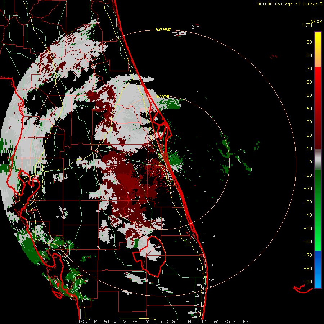
Task: Pick the blue bottom segment of color bar
Action: pos(318,269)
